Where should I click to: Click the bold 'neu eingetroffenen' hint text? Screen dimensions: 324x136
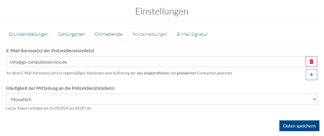[x=153, y=73]
